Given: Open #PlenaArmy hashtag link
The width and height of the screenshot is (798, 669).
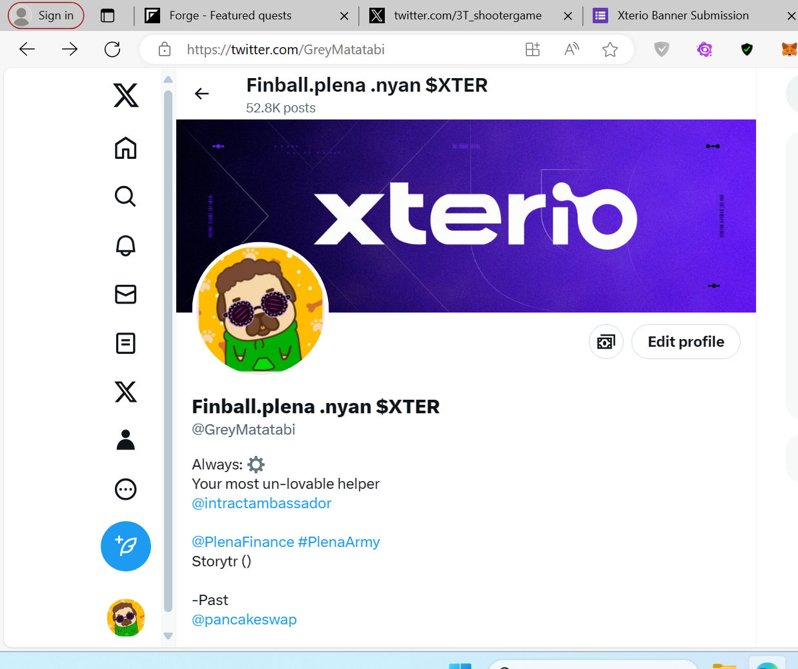Looking at the screenshot, I should pos(339,542).
